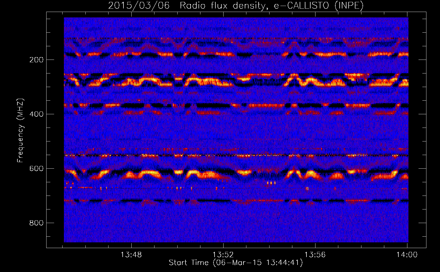Click the 200 frequency tick label
The image size is (440, 272).
point(36,60)
